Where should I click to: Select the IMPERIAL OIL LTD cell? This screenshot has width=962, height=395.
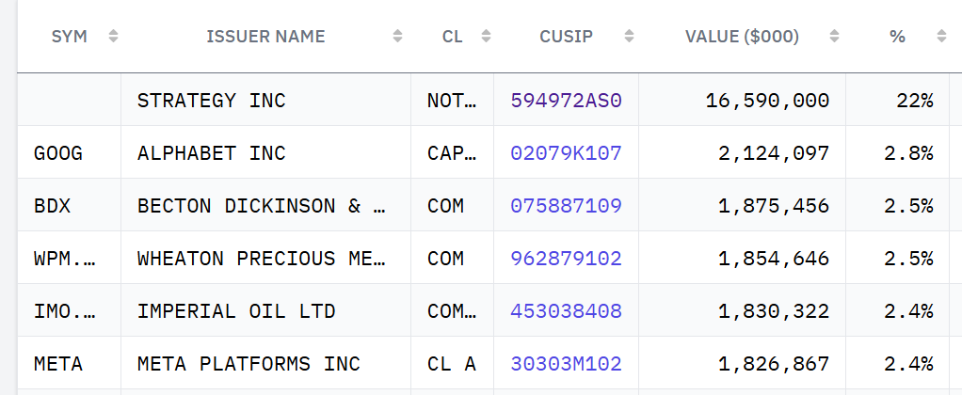266,311
